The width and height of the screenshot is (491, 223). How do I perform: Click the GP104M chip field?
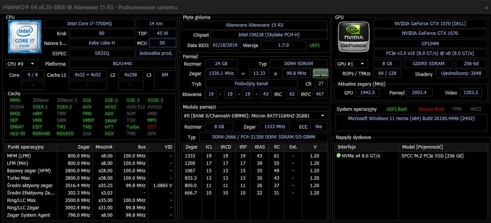pyautogui.click(x=430, y=43)
